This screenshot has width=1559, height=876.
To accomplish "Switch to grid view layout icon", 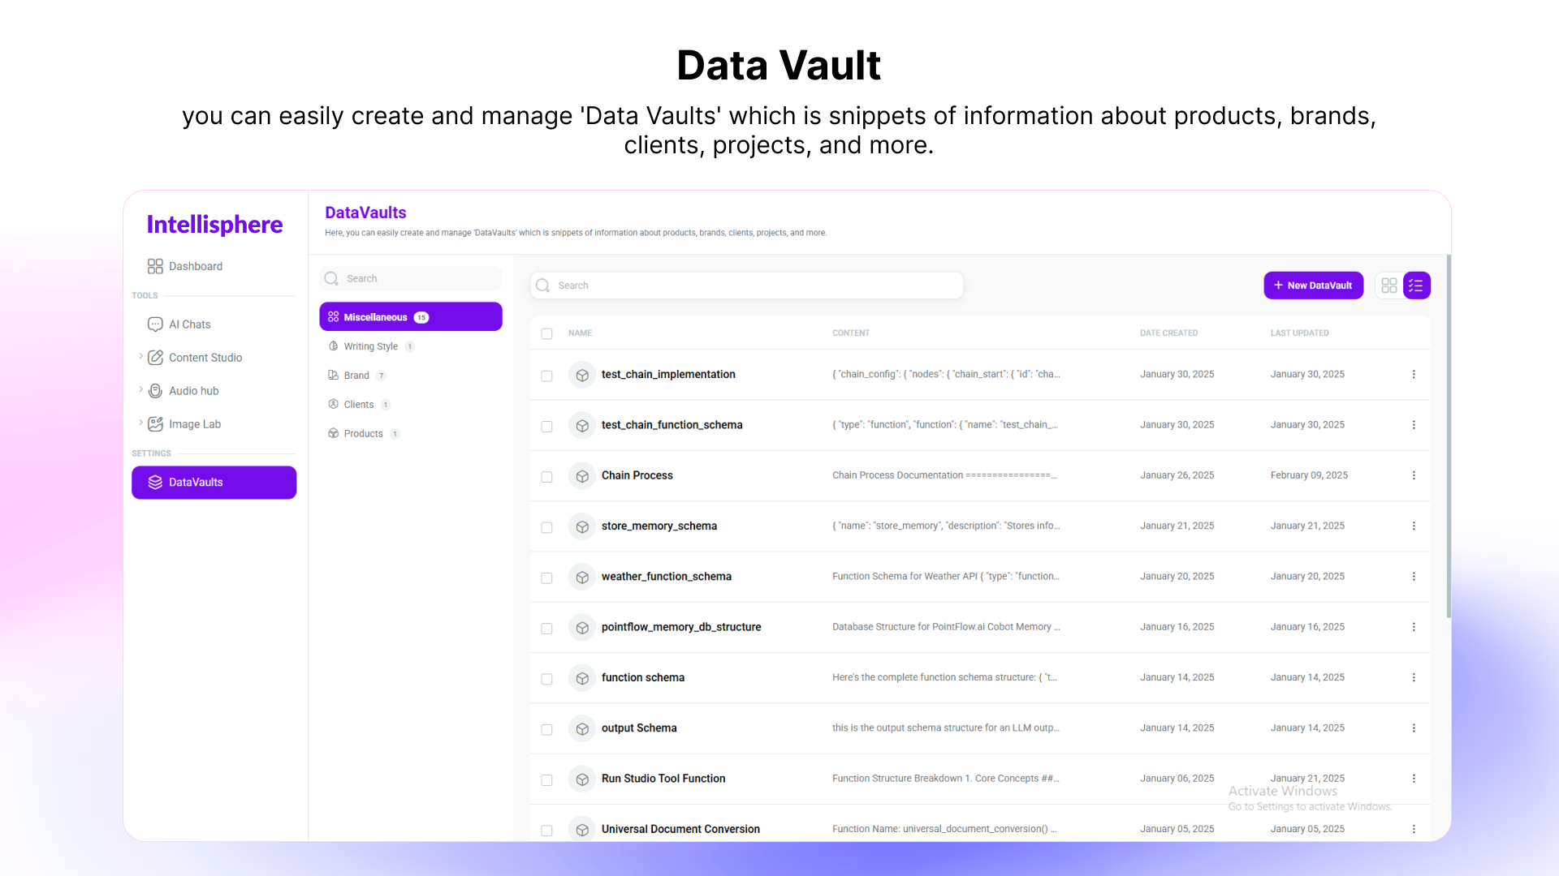I will click(1388, 286).
